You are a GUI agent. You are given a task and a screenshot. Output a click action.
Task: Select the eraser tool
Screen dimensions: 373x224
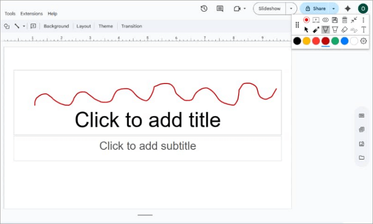point(344,30)
